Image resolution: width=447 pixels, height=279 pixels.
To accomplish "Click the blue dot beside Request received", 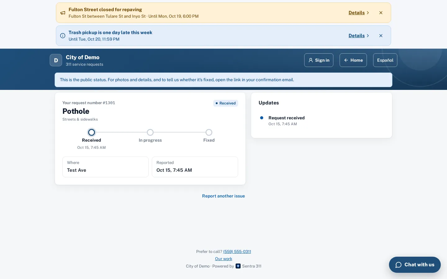I will pos(262,118).
